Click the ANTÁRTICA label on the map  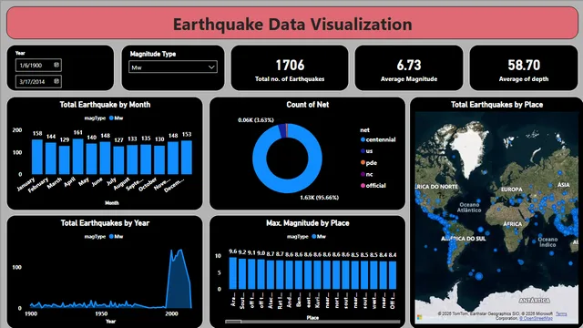point(535,301)
